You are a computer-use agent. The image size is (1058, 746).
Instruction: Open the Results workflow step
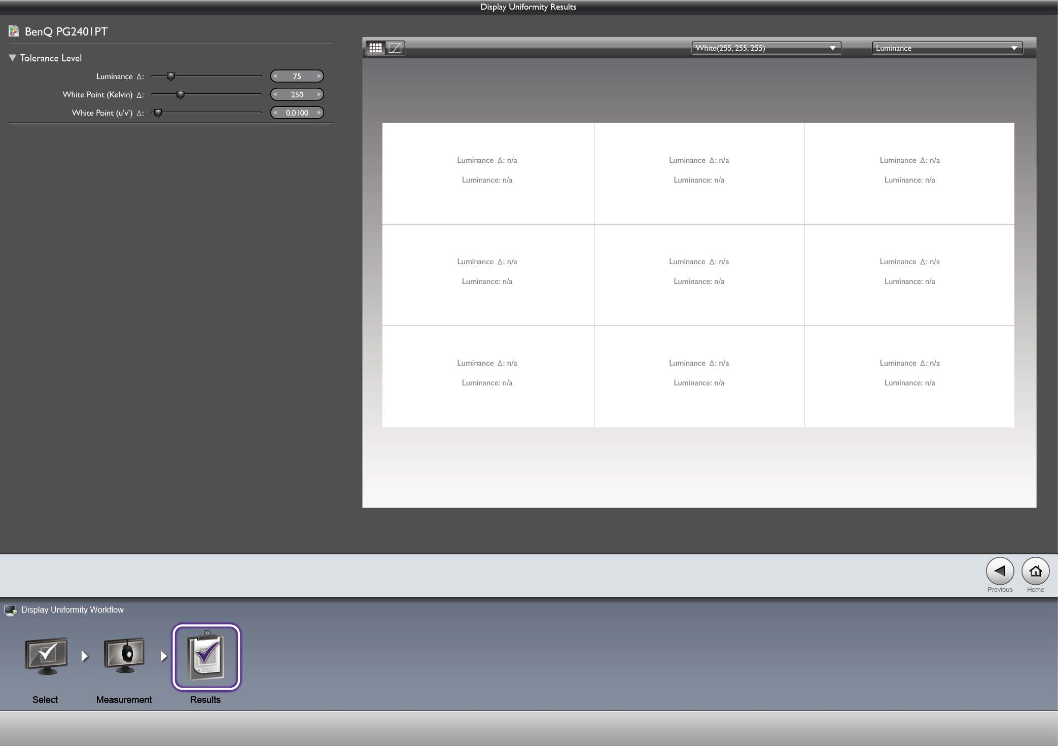tap(206, 657)
